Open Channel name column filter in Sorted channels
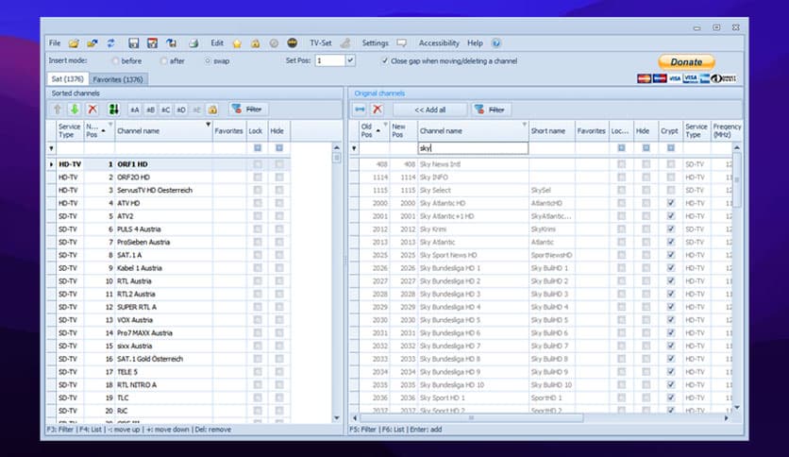This screenshot has width=789, height=457. pyautogui.click(x=207, y=125)
